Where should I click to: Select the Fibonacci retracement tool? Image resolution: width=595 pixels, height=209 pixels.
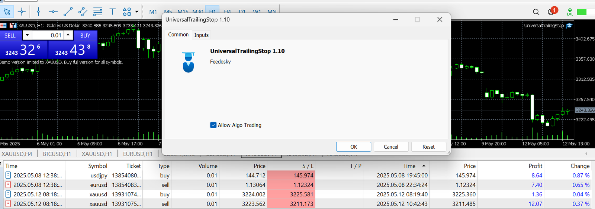[x=98, y=12]
